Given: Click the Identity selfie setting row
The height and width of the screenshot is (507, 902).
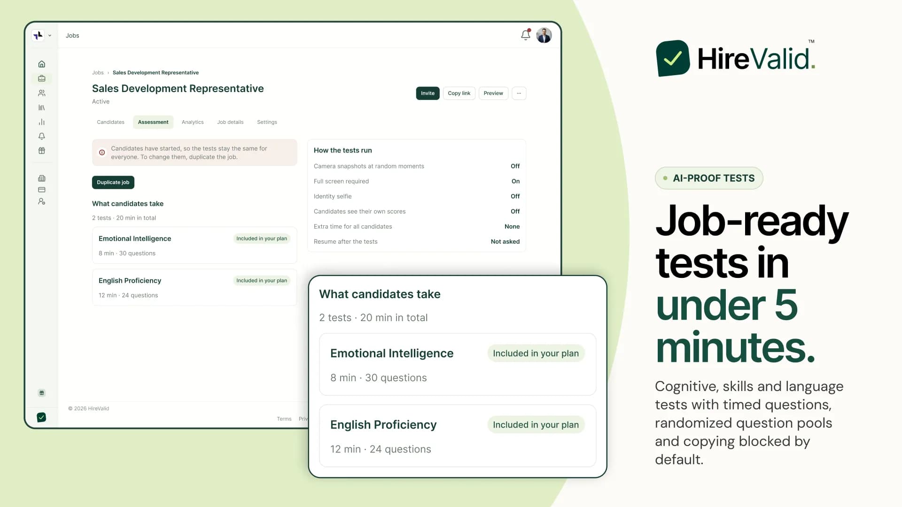Looking at the screenshot, I should click(417, 196).
